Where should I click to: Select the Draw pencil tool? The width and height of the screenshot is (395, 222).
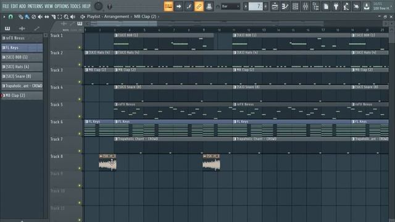tap(20, 17)
